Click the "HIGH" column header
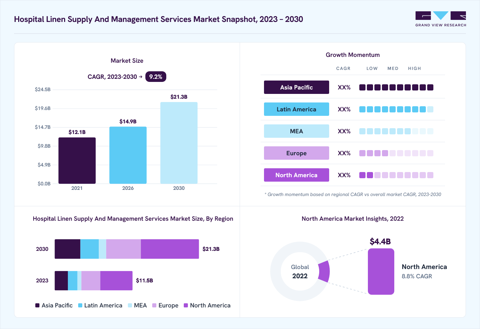This screenshot has height=329, width=480. [x=415, y=69]
